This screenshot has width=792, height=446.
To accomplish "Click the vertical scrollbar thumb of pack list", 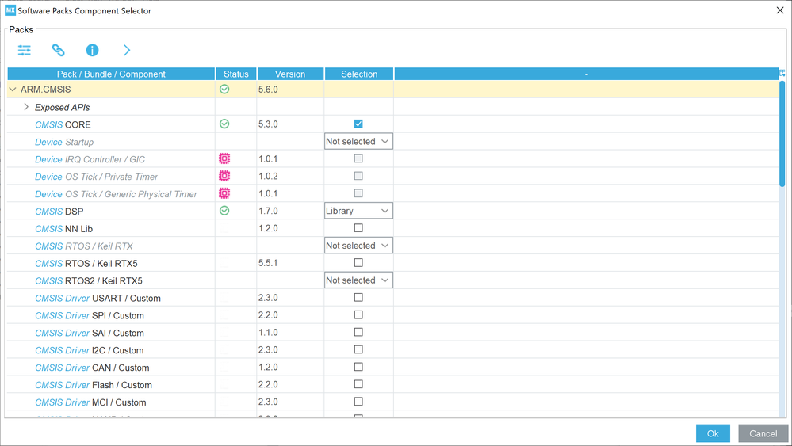I will pos(782,134).
